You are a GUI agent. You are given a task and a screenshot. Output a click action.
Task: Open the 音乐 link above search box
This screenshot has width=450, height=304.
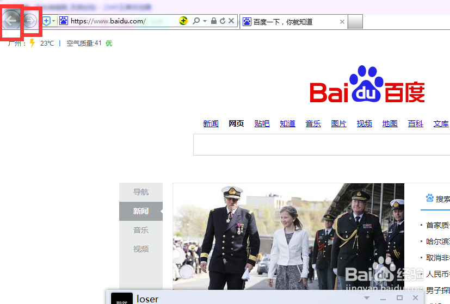[x=313, y=123]
